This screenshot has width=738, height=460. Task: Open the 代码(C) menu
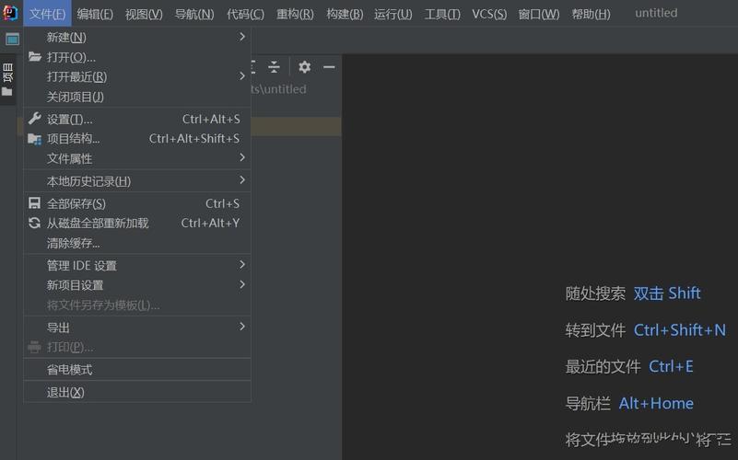click(246, 14)
